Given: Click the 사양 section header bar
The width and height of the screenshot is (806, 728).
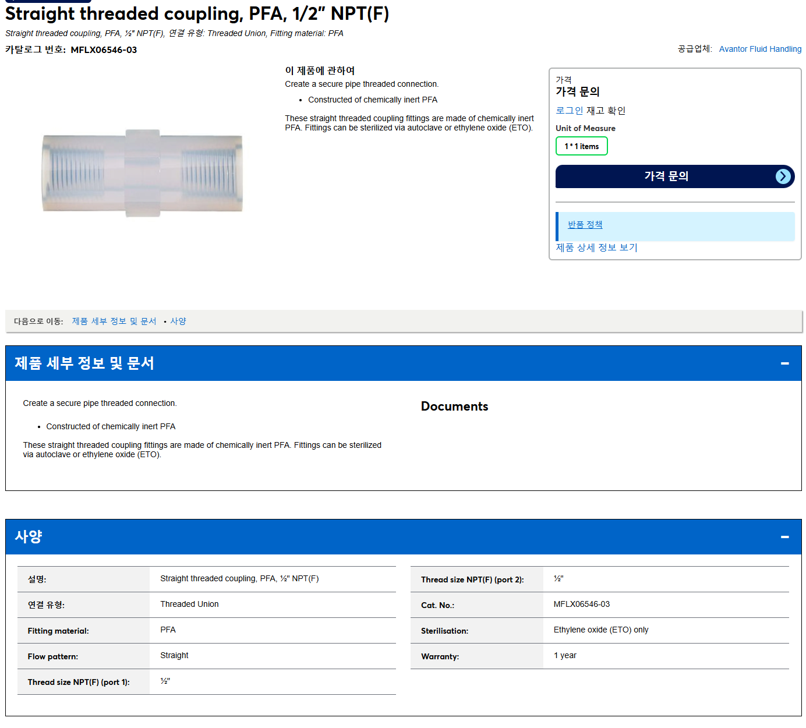Looking at the screenshot, I should point(403,537).
